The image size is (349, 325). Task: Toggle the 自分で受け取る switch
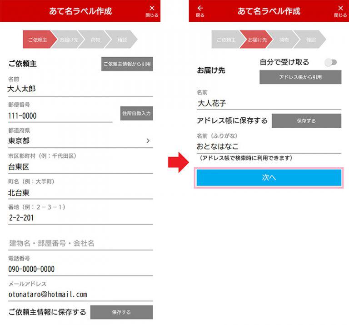click(331, 62)
